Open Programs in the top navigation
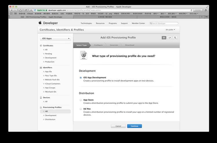The height and width of the screenshot is (143, 217). [x=113, y=23]
